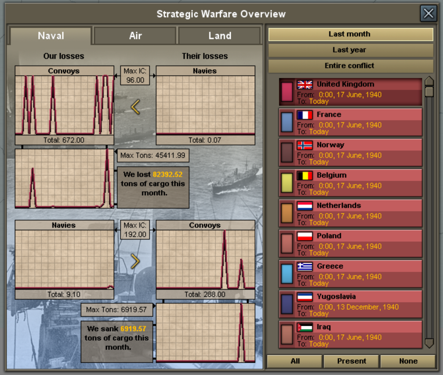Click the Belgium flag icon

pyautogui.click(x=305, y=175)
